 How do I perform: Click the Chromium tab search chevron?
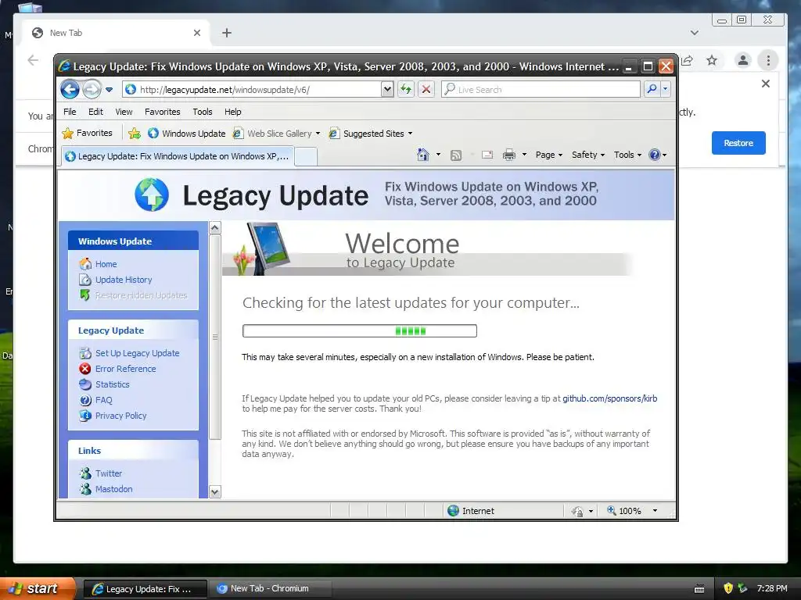click(x=695, y=33)
